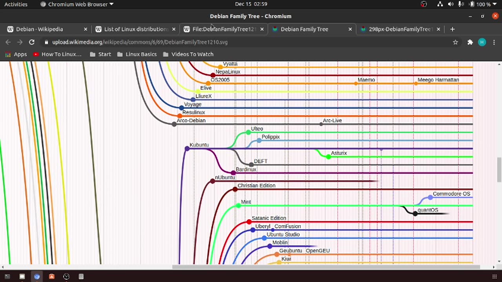The width and height of the screenshot is (502, 282).
Task: Click the NepaLinux label
Action: click(x=228, y=72)
